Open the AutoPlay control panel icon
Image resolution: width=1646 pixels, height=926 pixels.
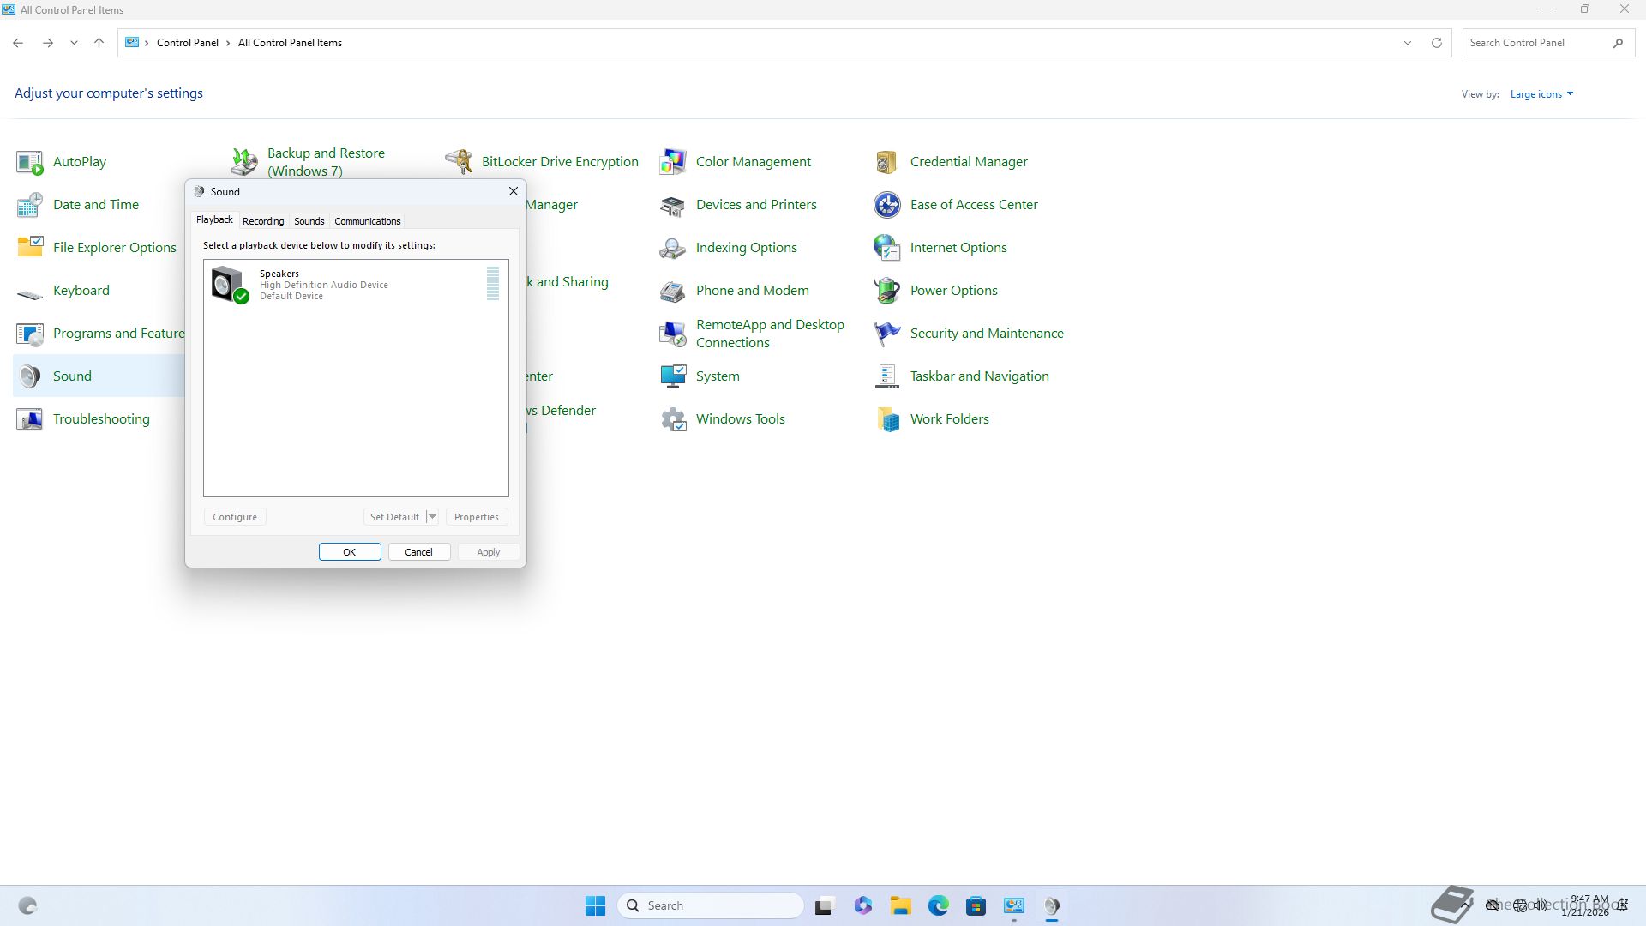click(x=30, y=162)
